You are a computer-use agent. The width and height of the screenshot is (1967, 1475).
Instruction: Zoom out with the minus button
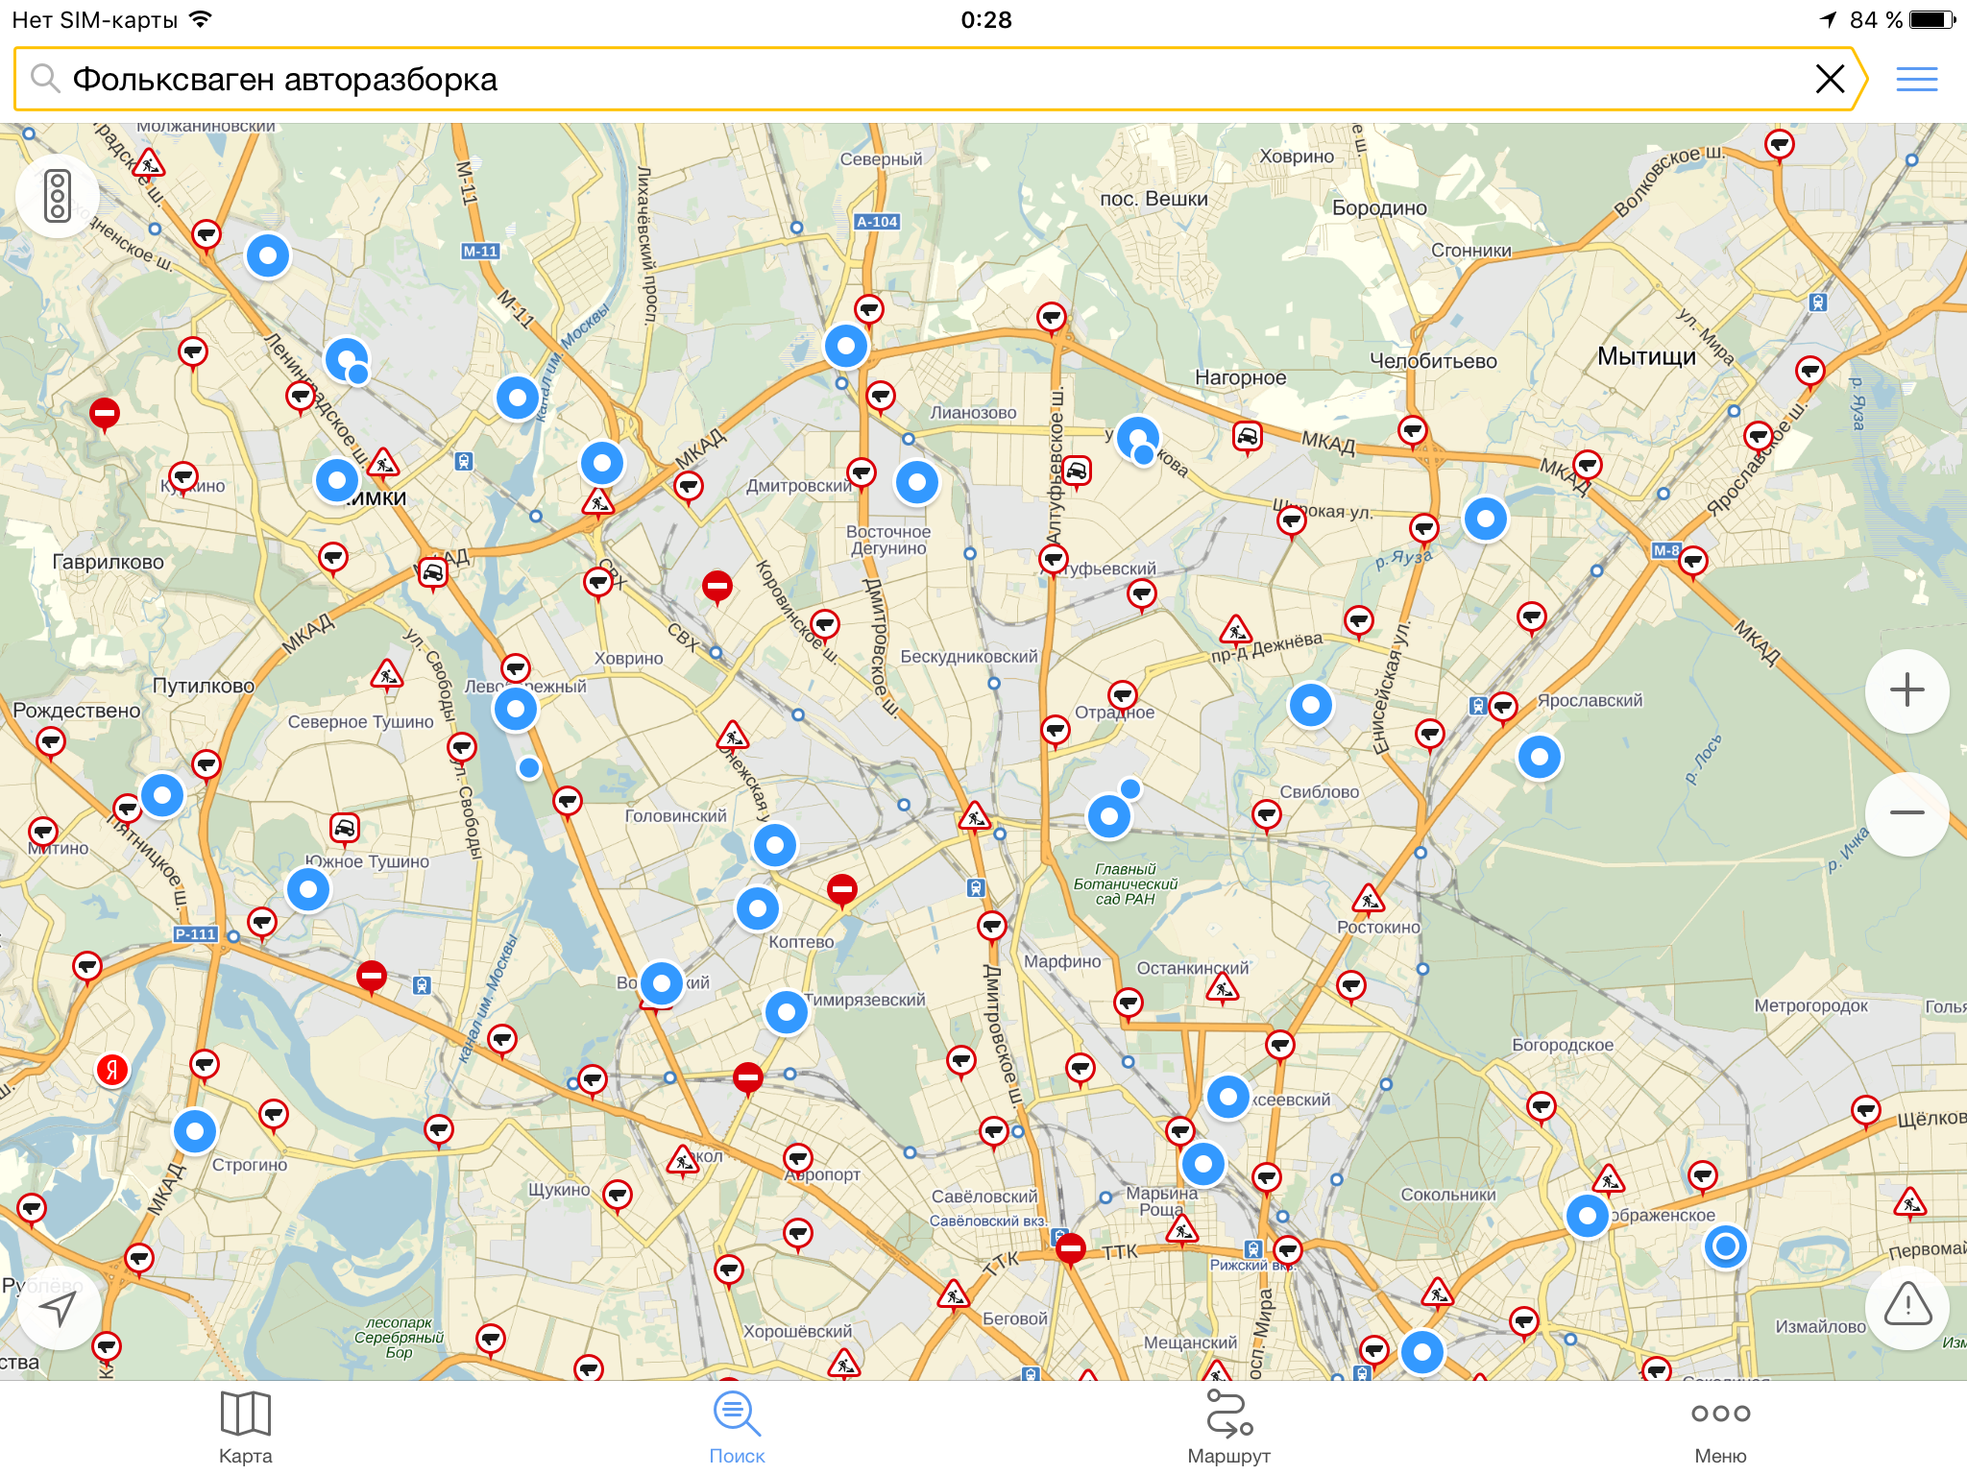coord(1906,813)
